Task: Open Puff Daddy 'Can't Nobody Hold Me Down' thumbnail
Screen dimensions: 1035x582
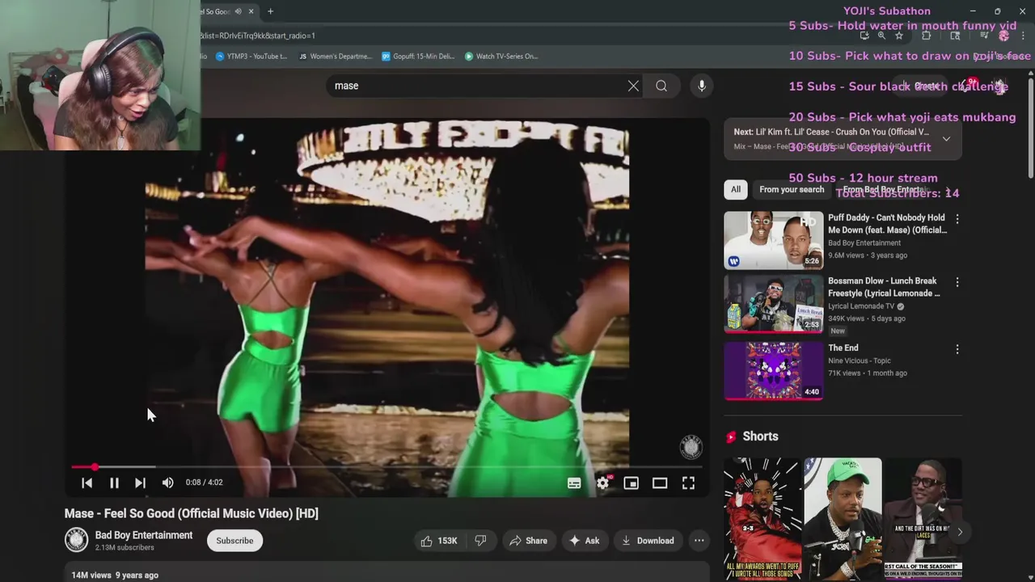Action: 774,240
